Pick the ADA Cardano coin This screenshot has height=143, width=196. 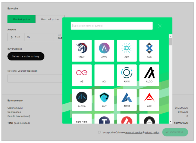click(127, 51)
